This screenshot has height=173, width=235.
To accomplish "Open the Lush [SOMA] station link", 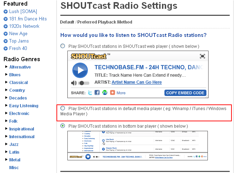I will (x=23, y=11).
